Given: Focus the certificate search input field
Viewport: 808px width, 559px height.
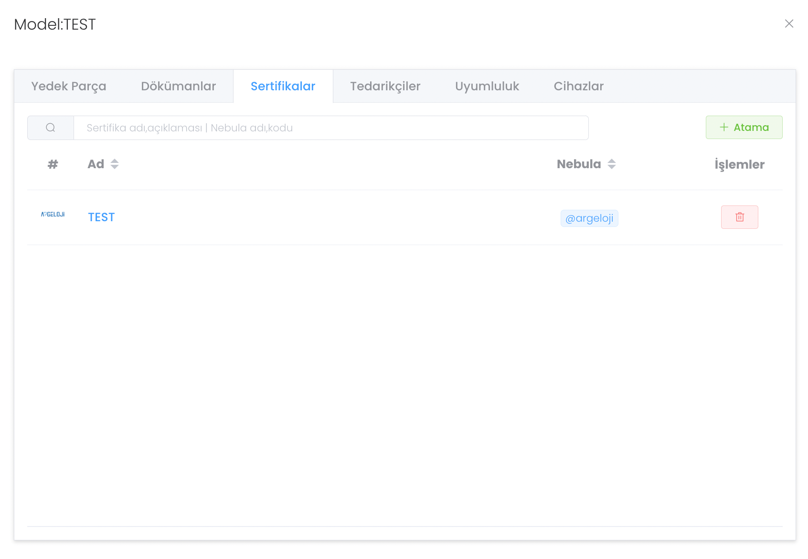Looking at the screenshot, I should coord(330,128).
